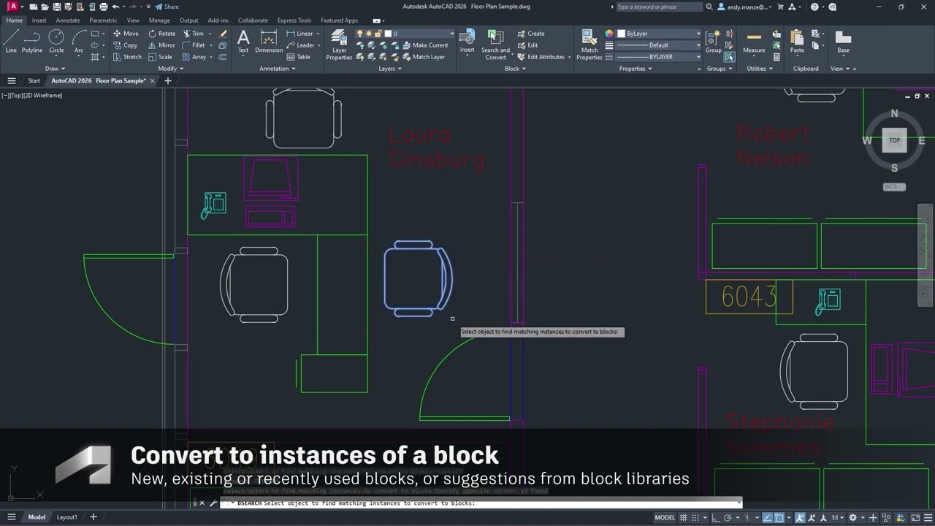
Task: Click in the keyword search field
Action: point(660,7)
